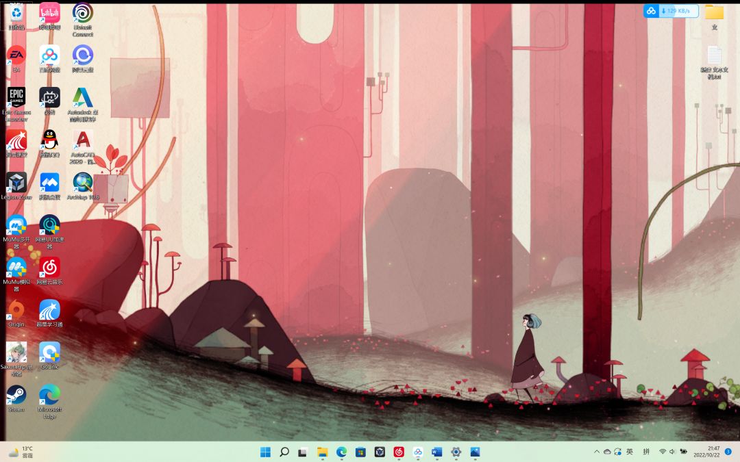
Task: Open Photos app on the taskbar
Action: 475,452
